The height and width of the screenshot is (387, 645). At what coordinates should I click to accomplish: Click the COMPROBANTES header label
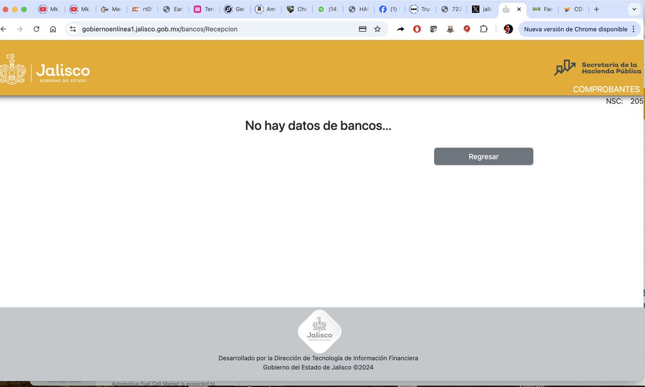coord(606,90)
